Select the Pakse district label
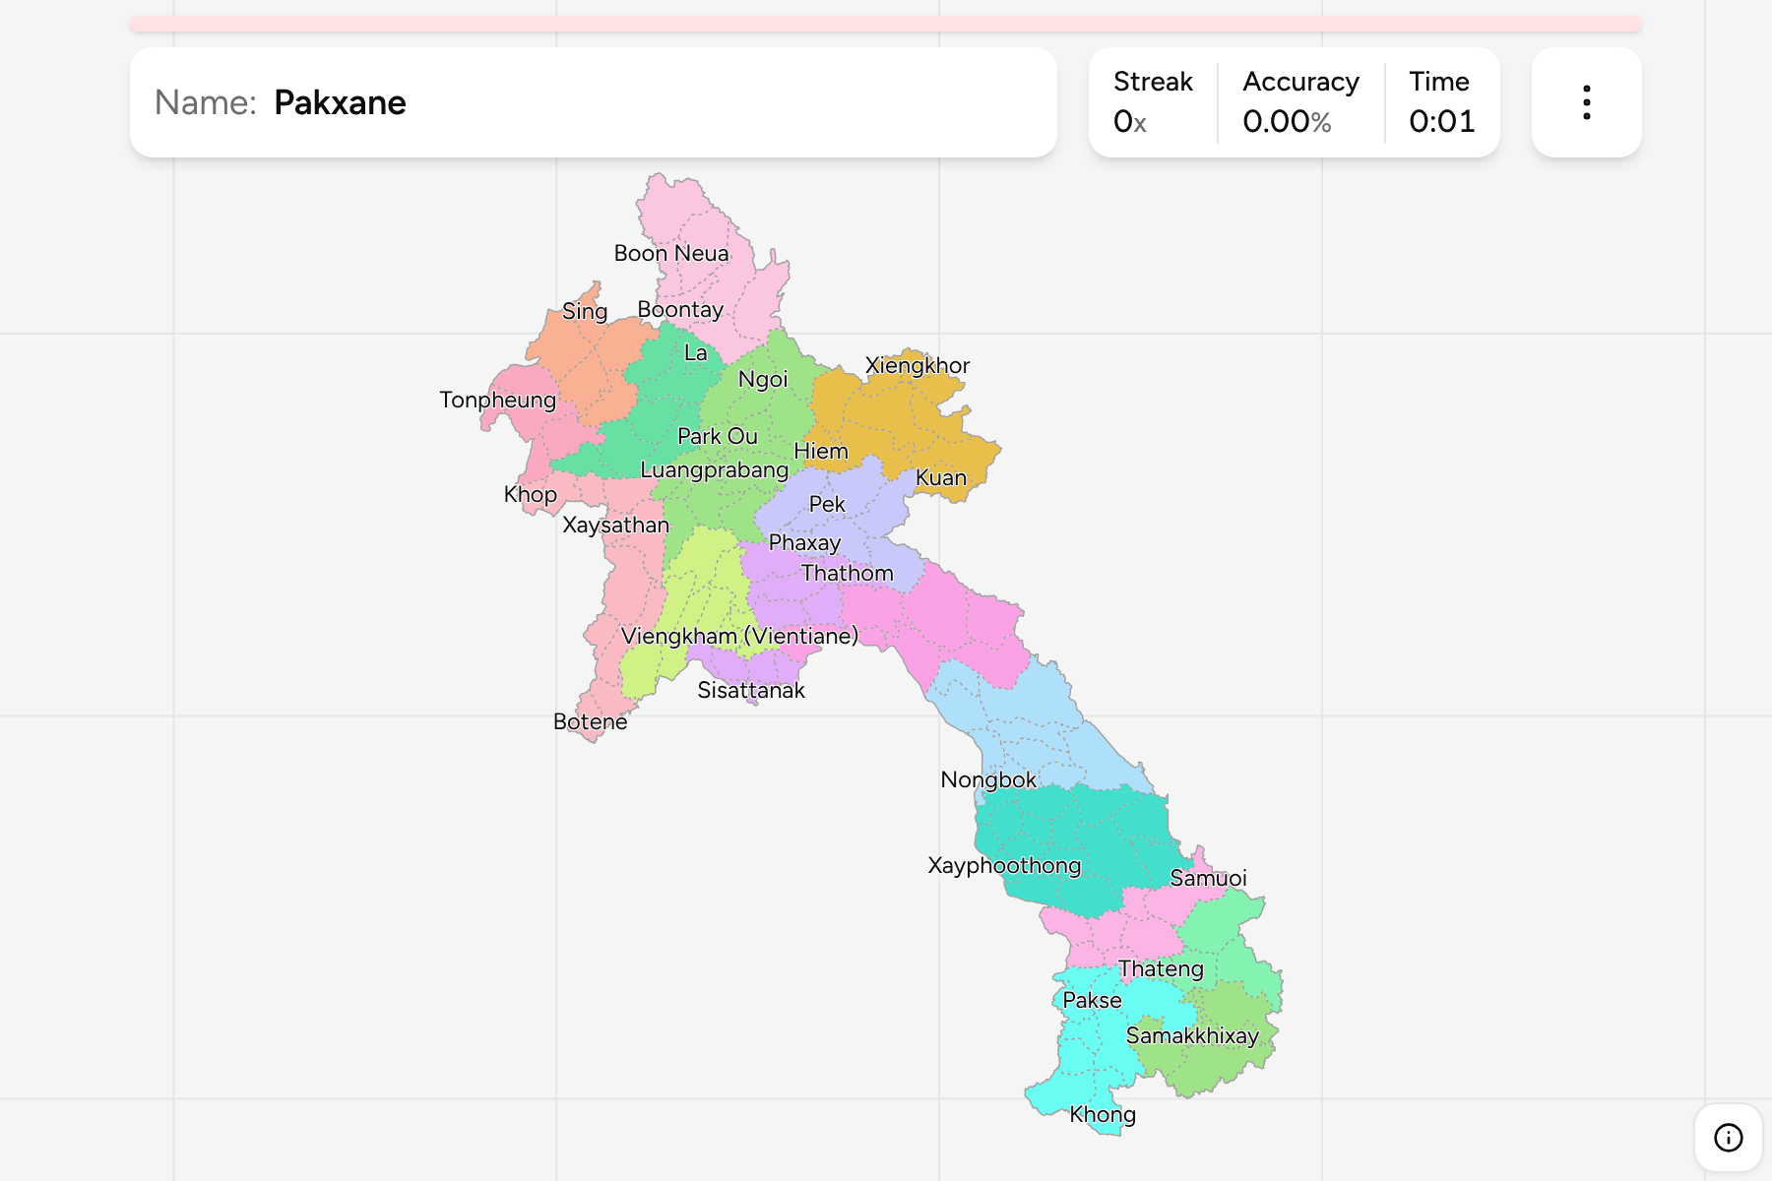 point(1092,1000)
